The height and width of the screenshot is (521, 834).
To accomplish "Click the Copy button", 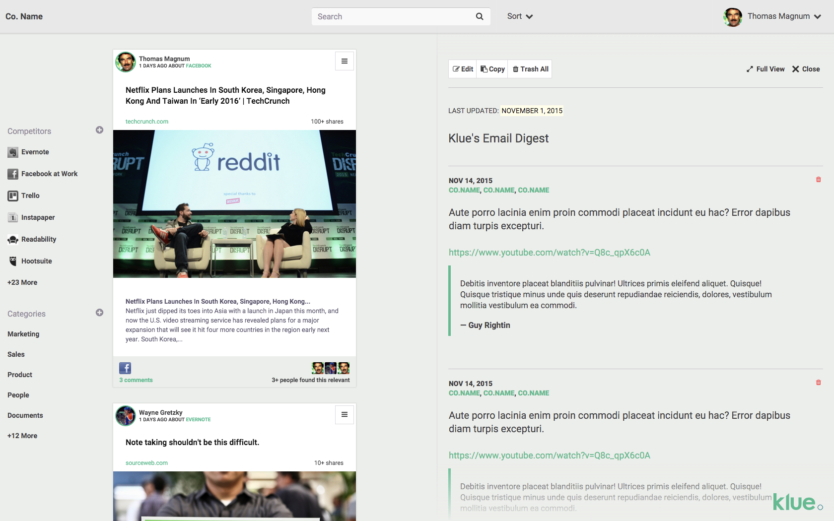I will [492, 69].
